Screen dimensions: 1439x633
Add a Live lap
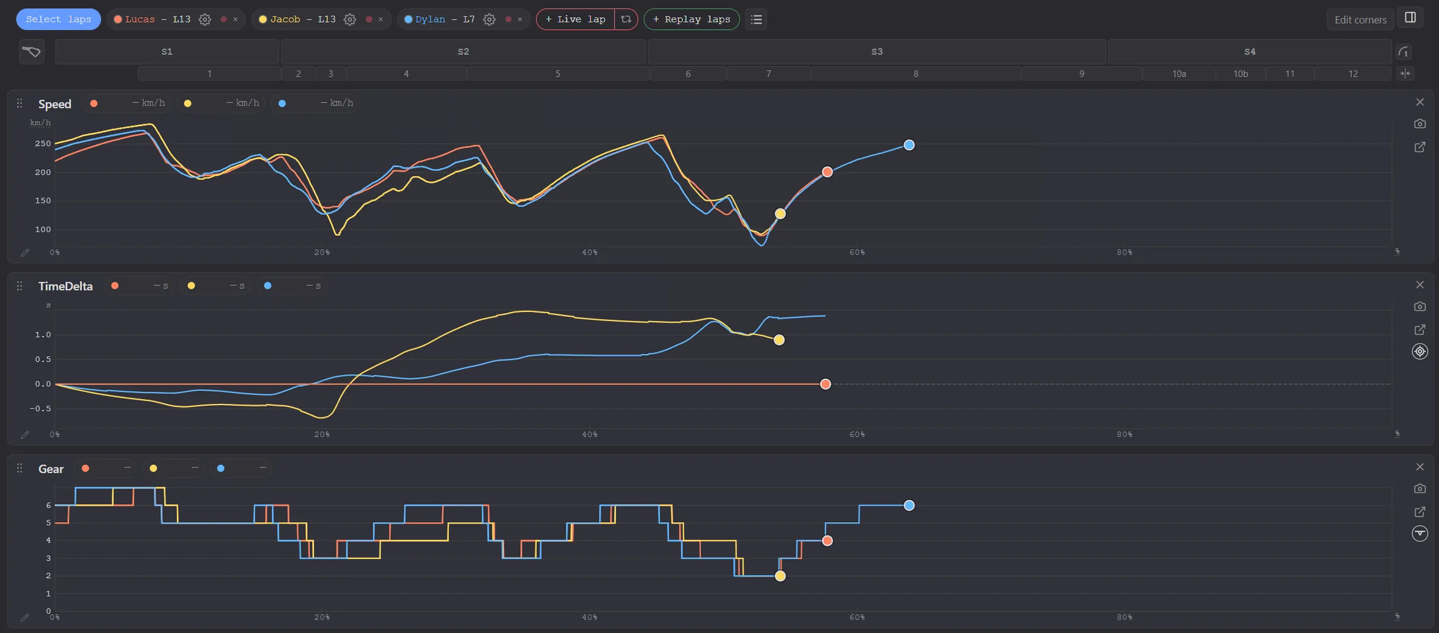coord(575,19)
